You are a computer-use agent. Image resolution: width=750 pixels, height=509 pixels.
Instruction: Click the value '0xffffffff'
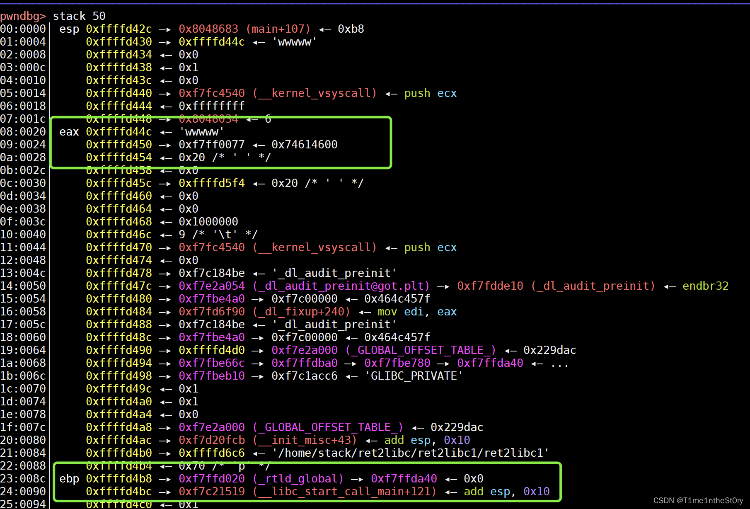click(212, 106)
